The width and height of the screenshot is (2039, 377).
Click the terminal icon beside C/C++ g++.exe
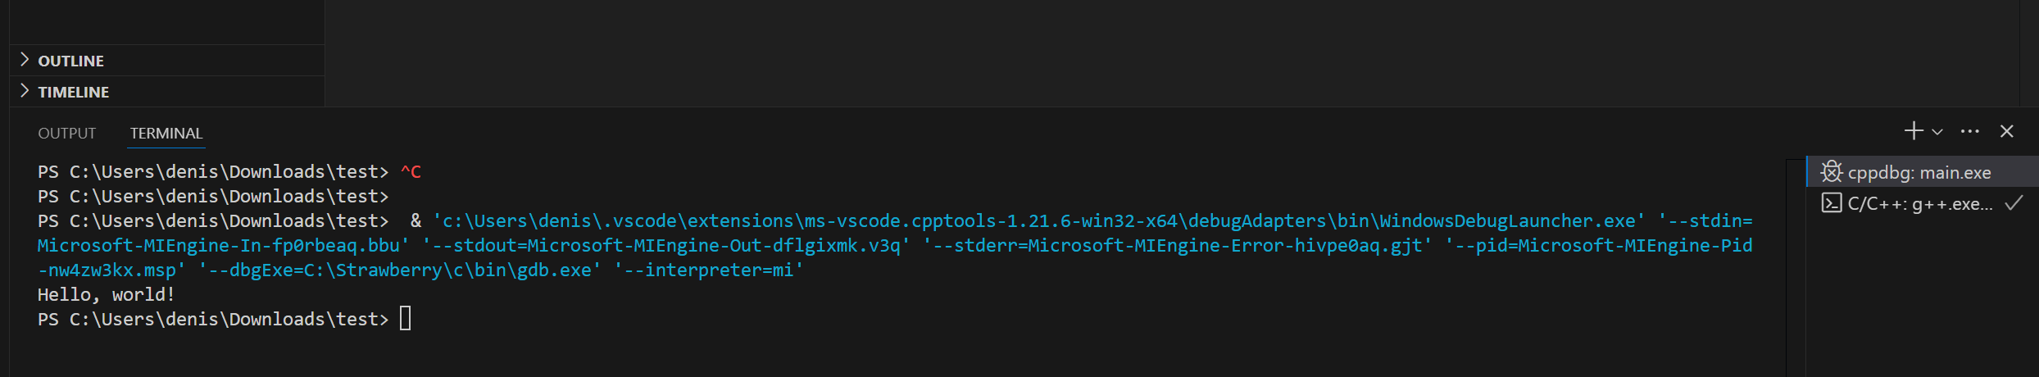tap(1832, 203)
